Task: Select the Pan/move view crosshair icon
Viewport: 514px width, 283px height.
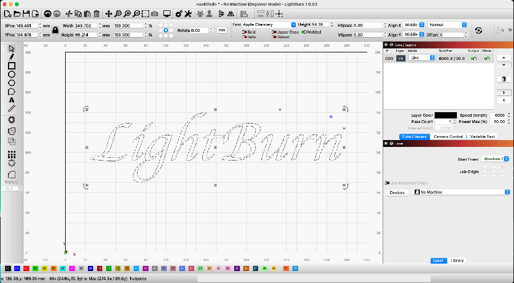Action: pos(109,14)
